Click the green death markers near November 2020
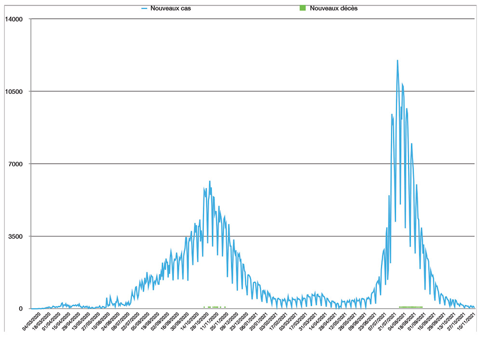 coord(215,307)
